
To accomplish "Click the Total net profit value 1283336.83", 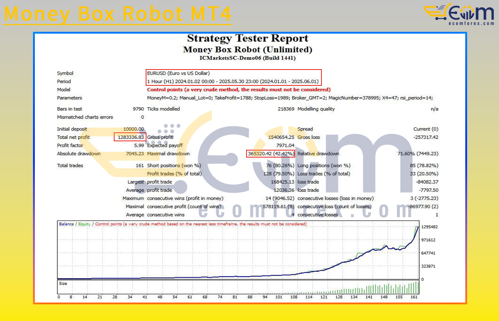I will pos(131,137).
